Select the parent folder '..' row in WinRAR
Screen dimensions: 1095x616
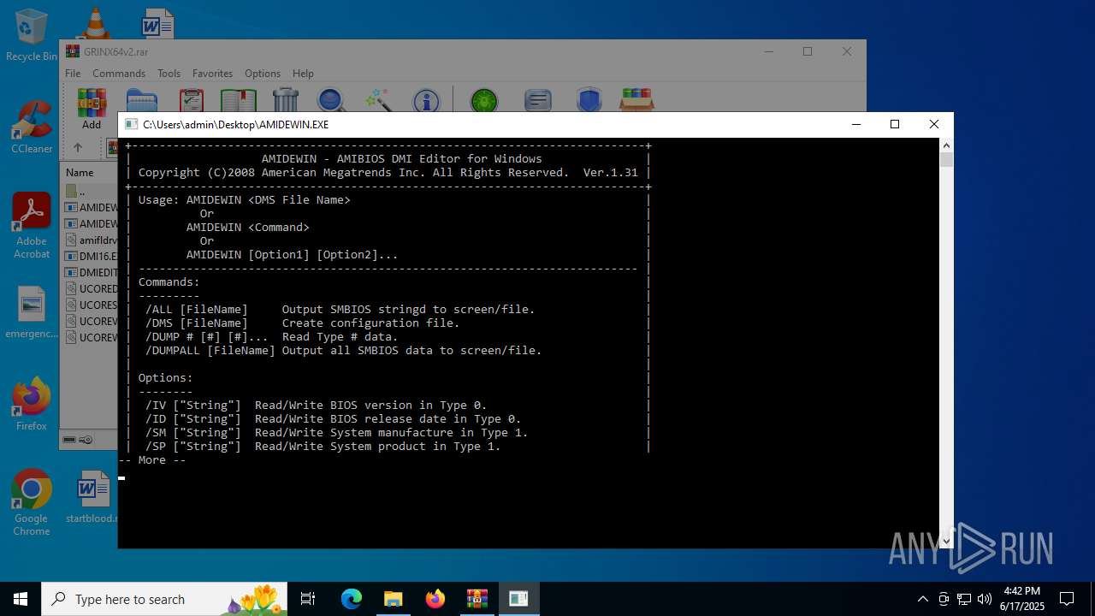click(89, 191)
